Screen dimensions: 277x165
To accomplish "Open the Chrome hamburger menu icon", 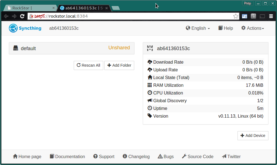I will (x=271, y=16).
